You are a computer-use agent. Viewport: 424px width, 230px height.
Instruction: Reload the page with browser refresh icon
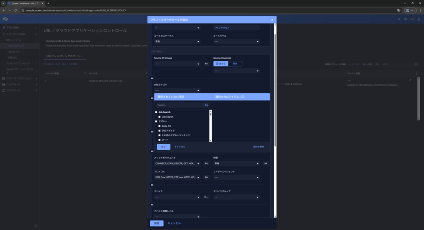coord(15,10)
